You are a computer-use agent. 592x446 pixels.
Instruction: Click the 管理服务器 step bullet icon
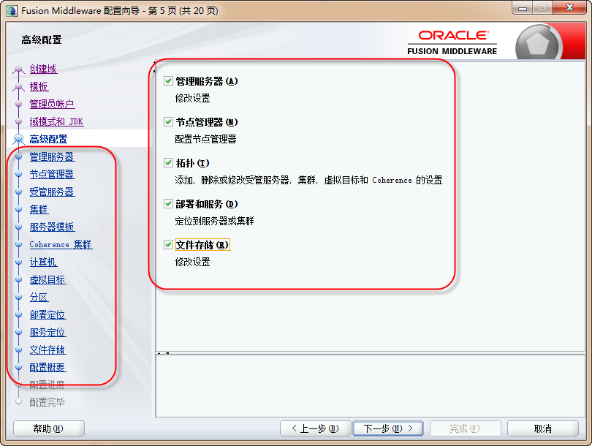click(x=18, y=156)
